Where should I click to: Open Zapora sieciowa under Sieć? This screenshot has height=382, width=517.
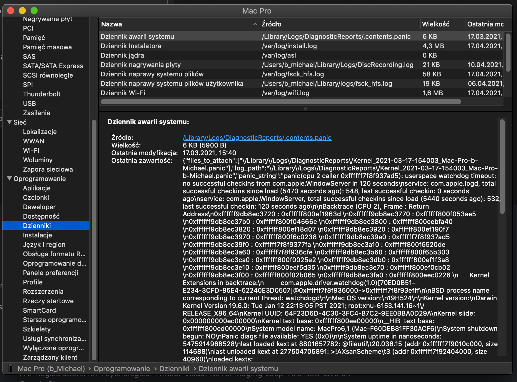(x=48, y=169)
